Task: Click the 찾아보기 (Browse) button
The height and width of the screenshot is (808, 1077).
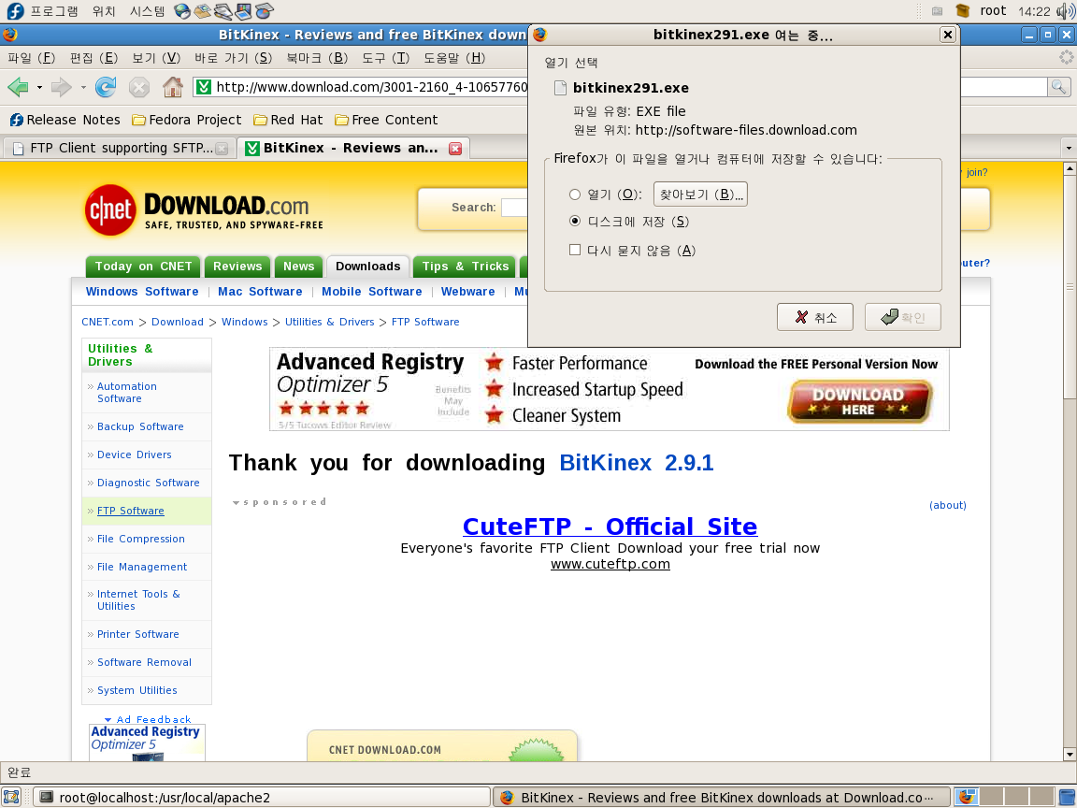Action: [x=700, y=195]
